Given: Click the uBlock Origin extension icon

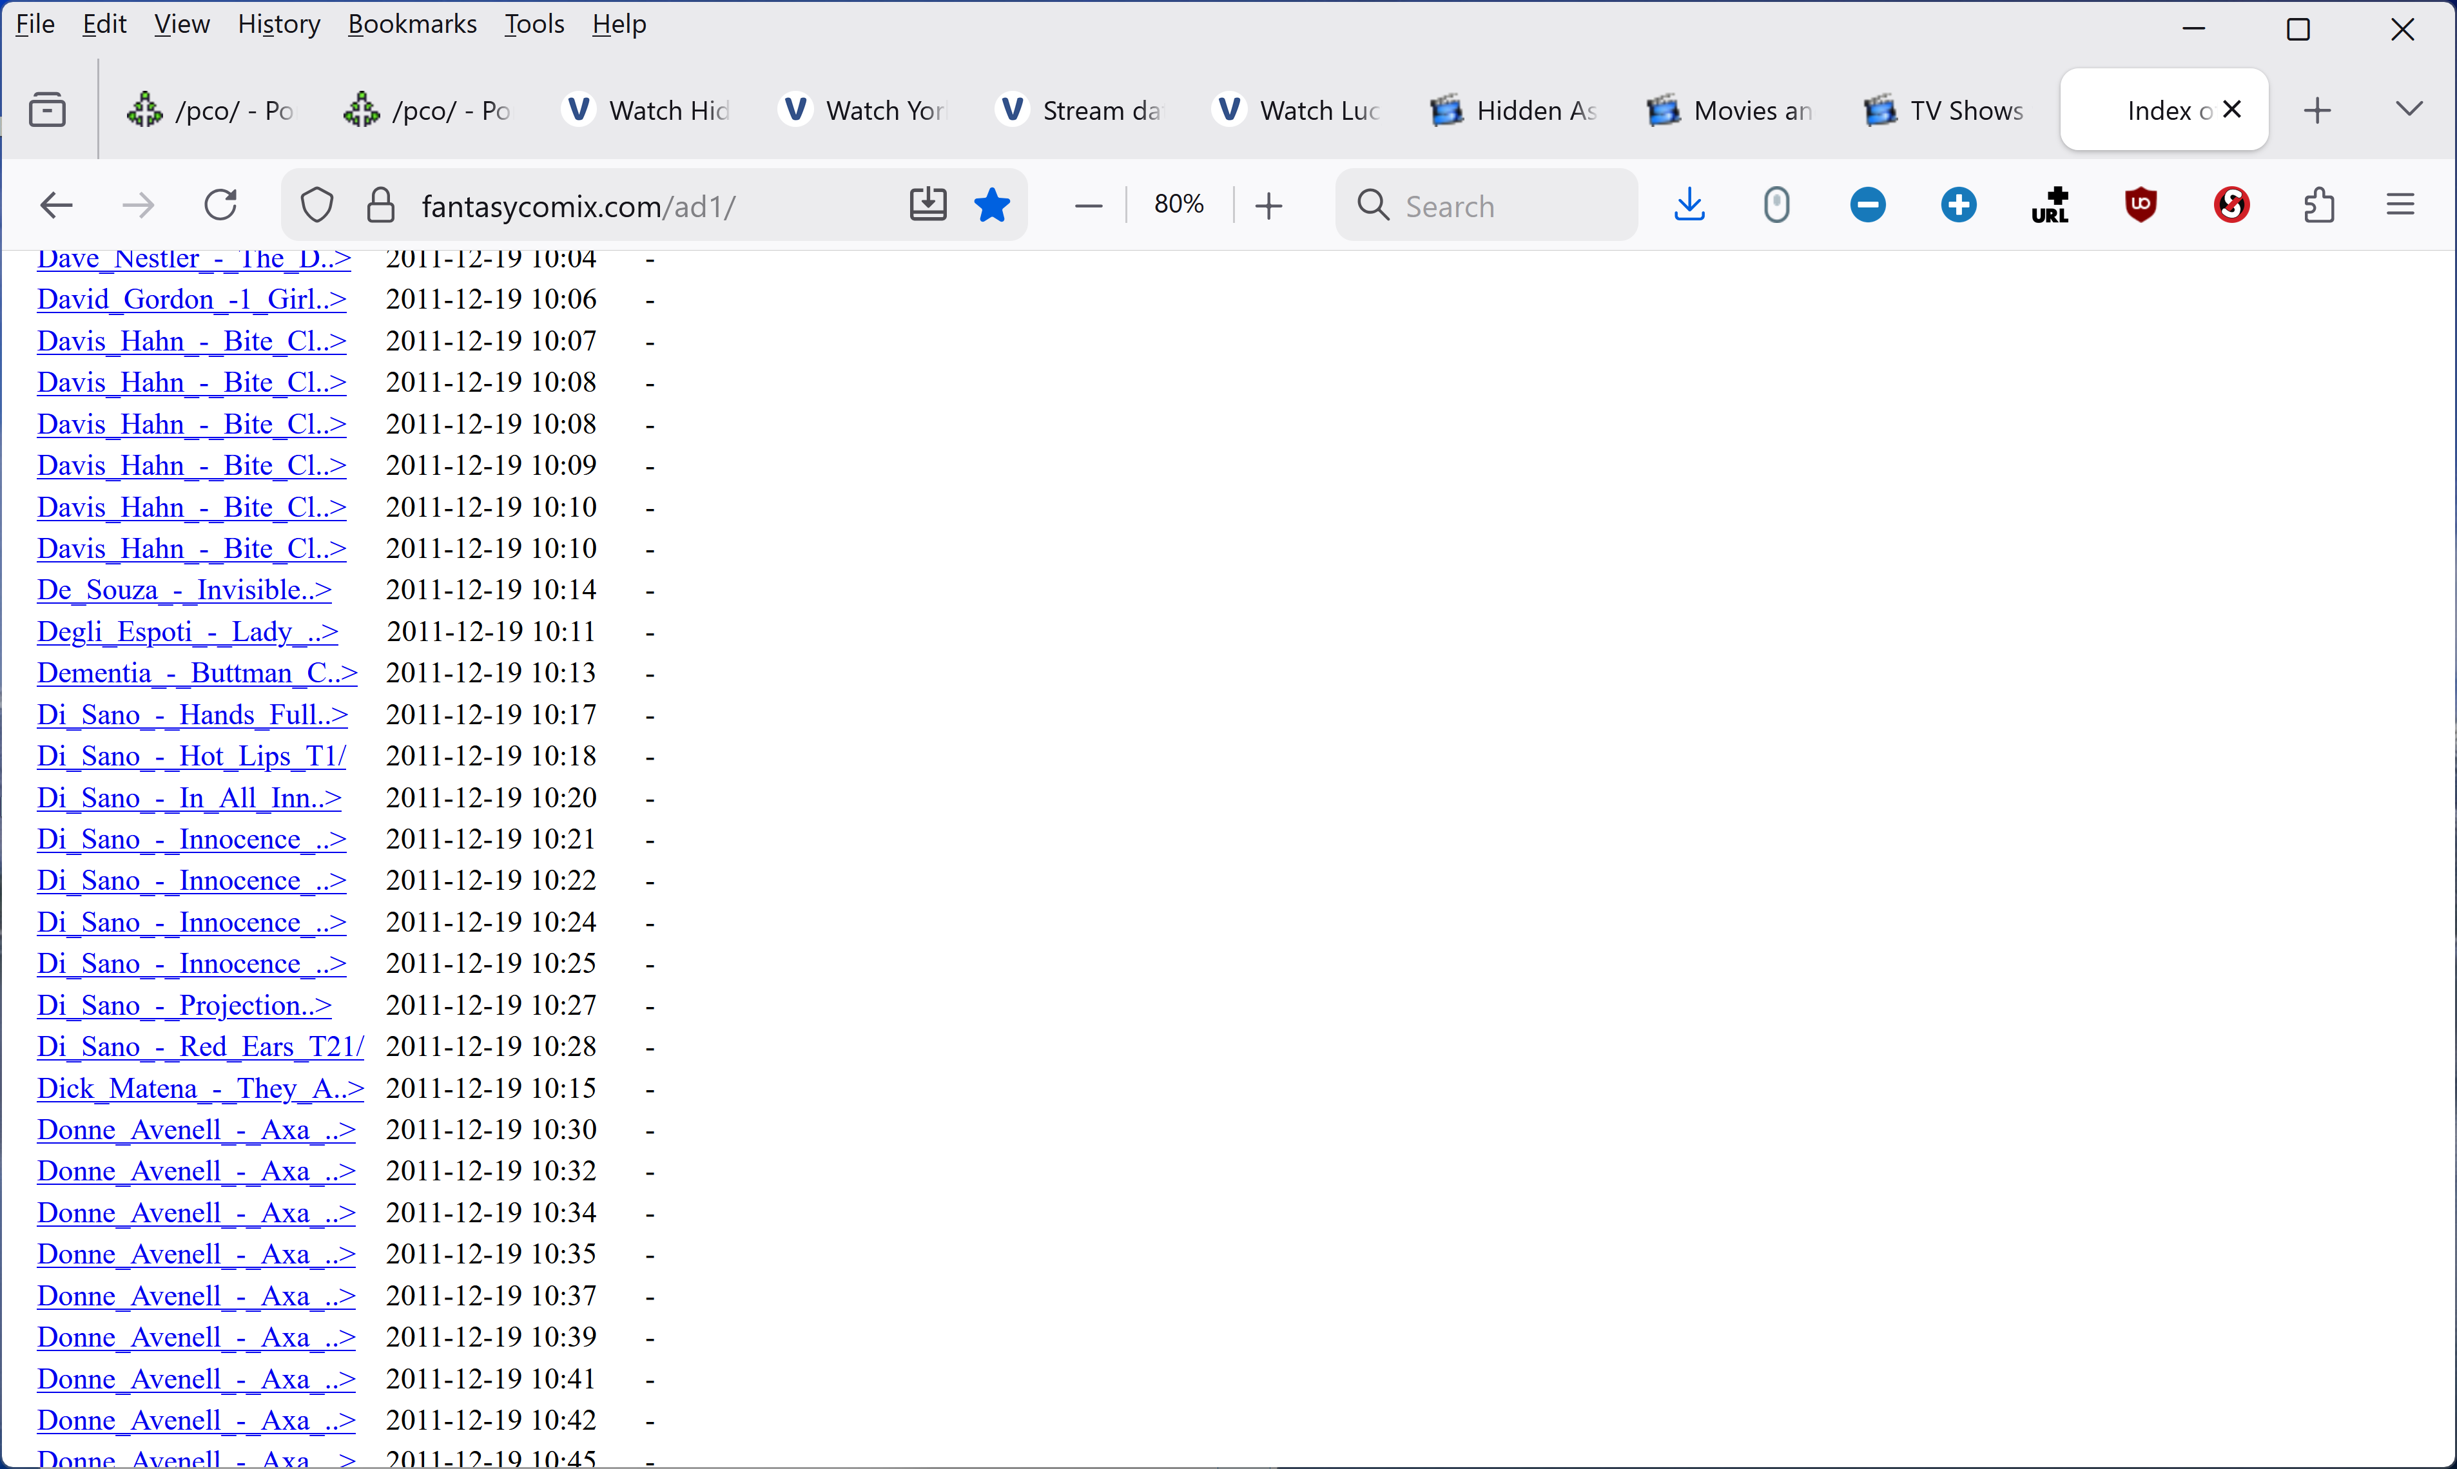Looking at the screenshot, I should pyautogui.click(x=2141, y=205).
